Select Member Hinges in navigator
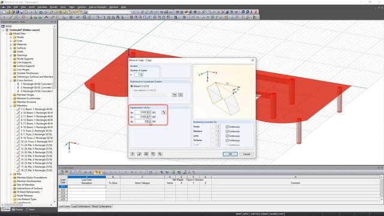Viewport: 384px width, 216px height. pos(25,95)
